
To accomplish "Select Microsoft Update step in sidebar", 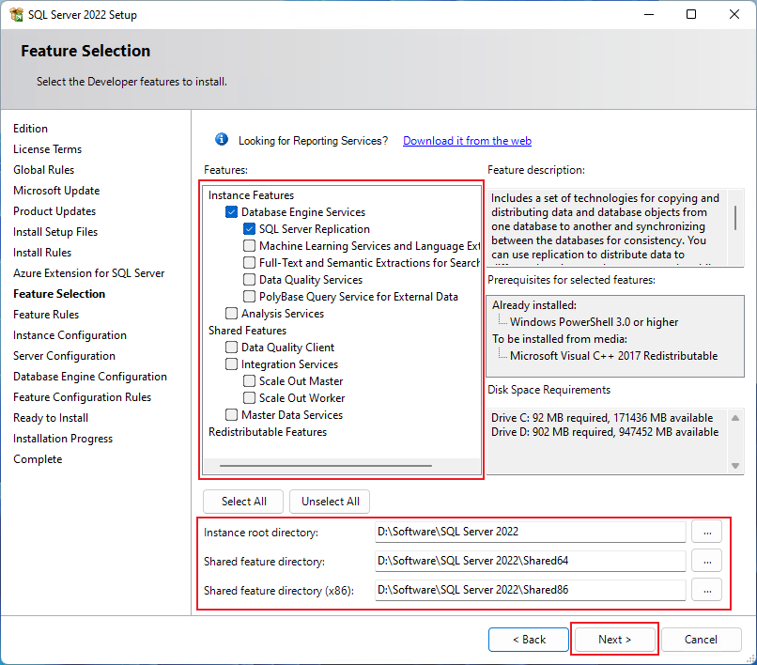I will coord(56,191).
